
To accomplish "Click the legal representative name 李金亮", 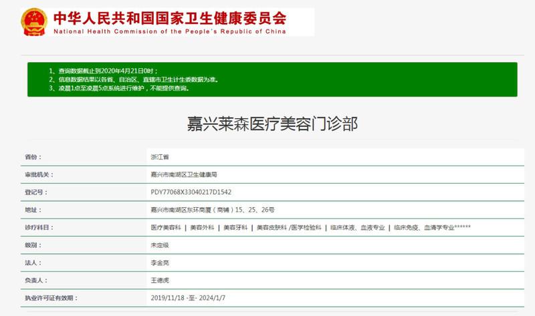I will pyautogui.click(x=160, y=263).
